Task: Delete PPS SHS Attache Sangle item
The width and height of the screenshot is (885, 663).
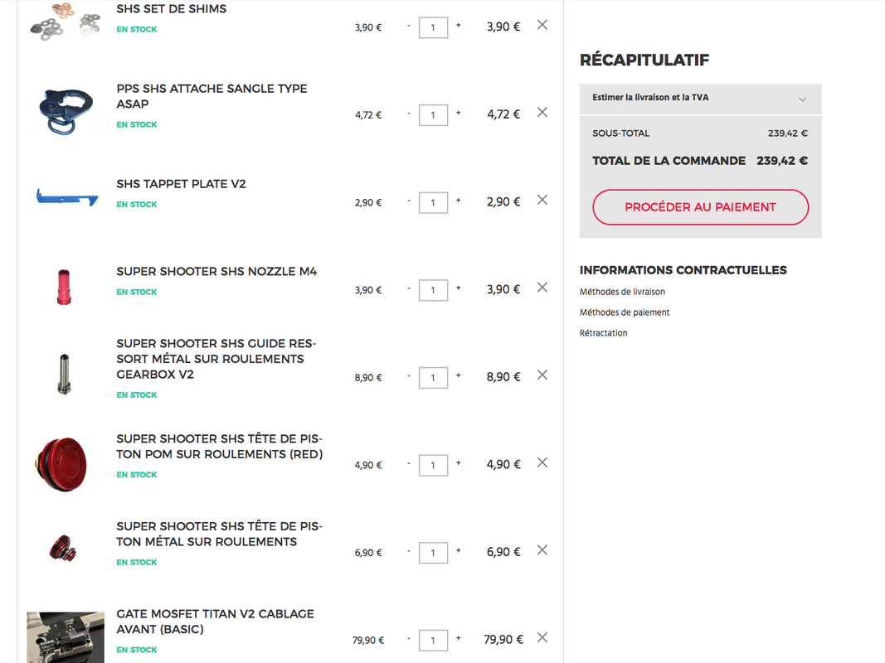Action: [x=542, y=112]
